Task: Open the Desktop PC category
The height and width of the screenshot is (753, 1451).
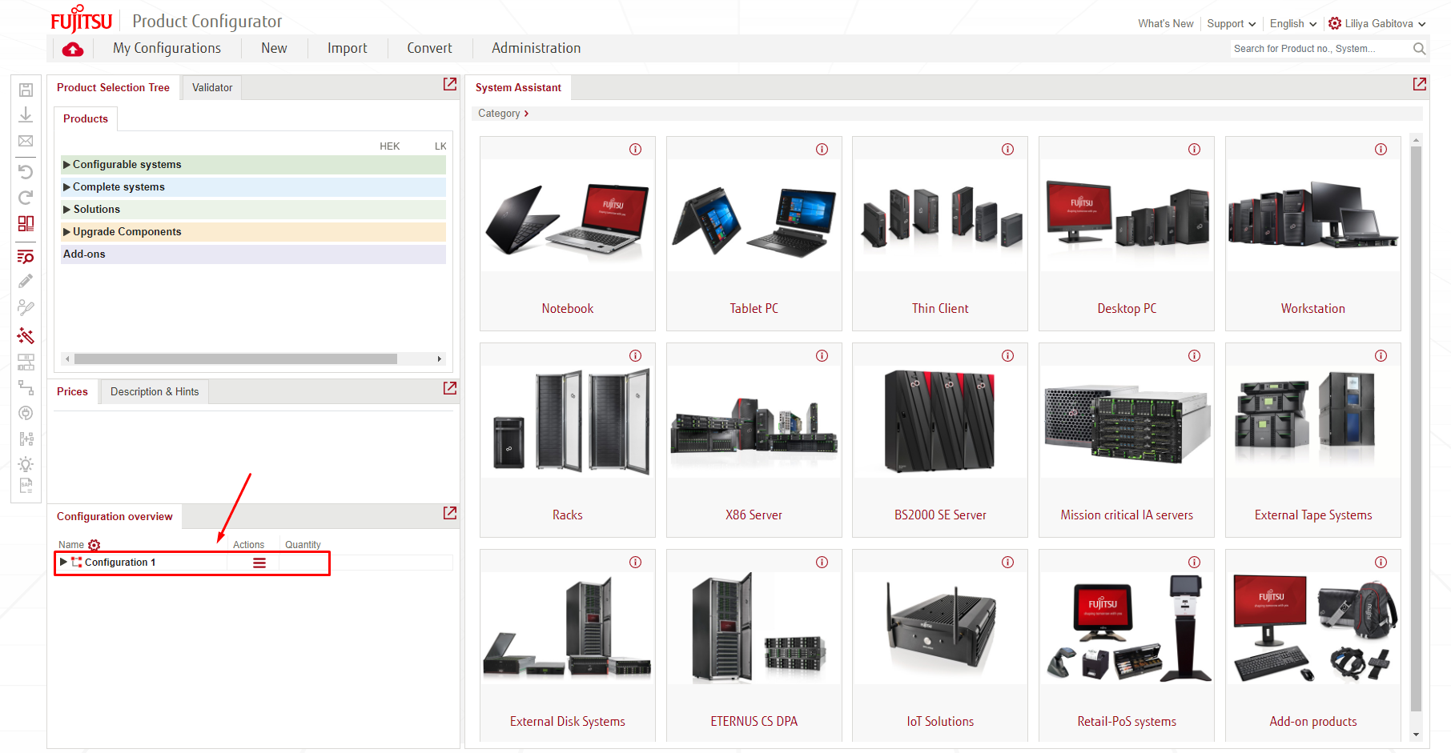Action: pyautogui.click(x=1127, y=234)
